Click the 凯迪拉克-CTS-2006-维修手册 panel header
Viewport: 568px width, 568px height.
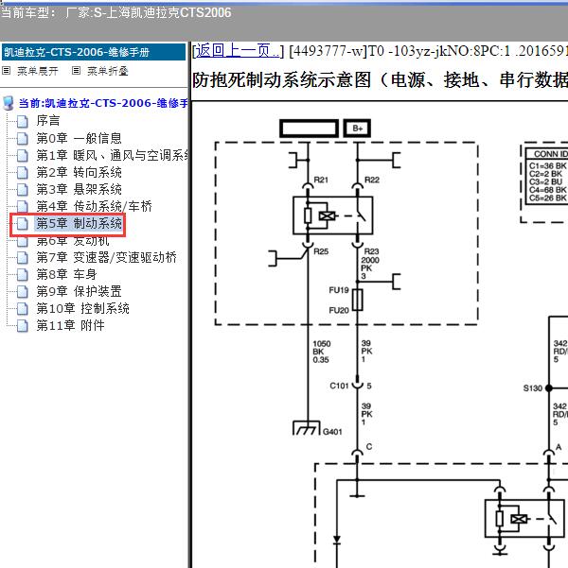94,52
